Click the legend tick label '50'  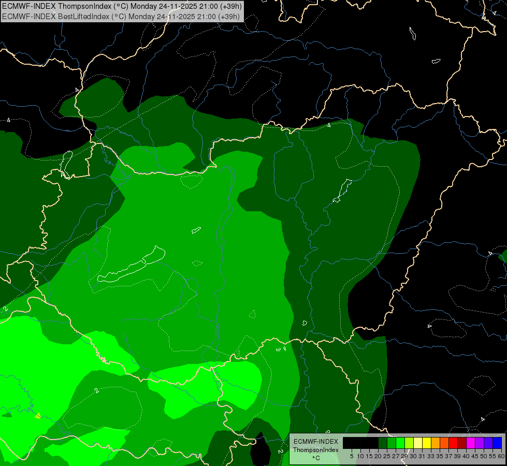(x=484, y=456)
